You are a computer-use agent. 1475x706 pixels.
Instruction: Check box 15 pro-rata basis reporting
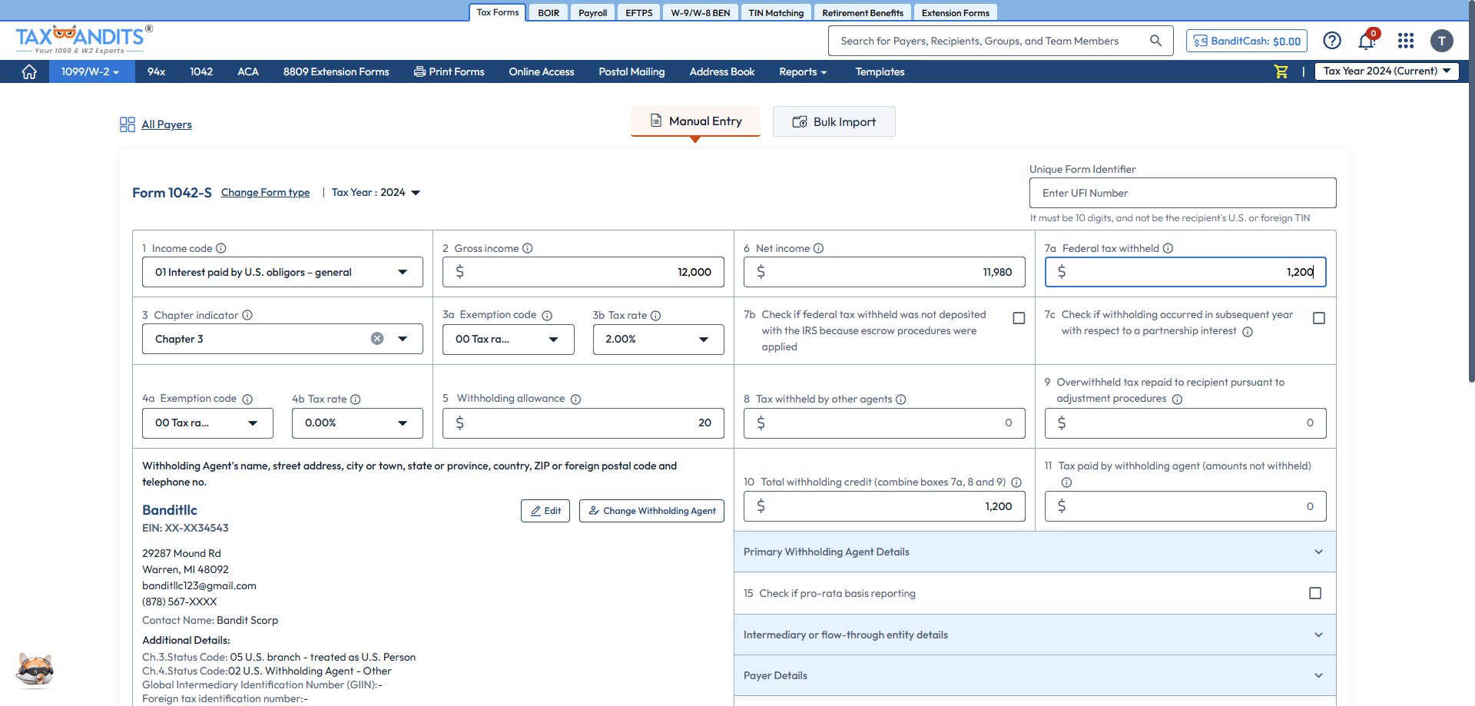(x=1315, y=593)
